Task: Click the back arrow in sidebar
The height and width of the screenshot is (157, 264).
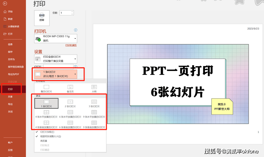Action: 5,4
